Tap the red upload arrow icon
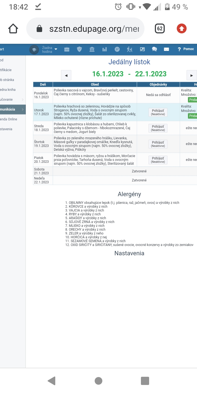 [x=181, y=28]
